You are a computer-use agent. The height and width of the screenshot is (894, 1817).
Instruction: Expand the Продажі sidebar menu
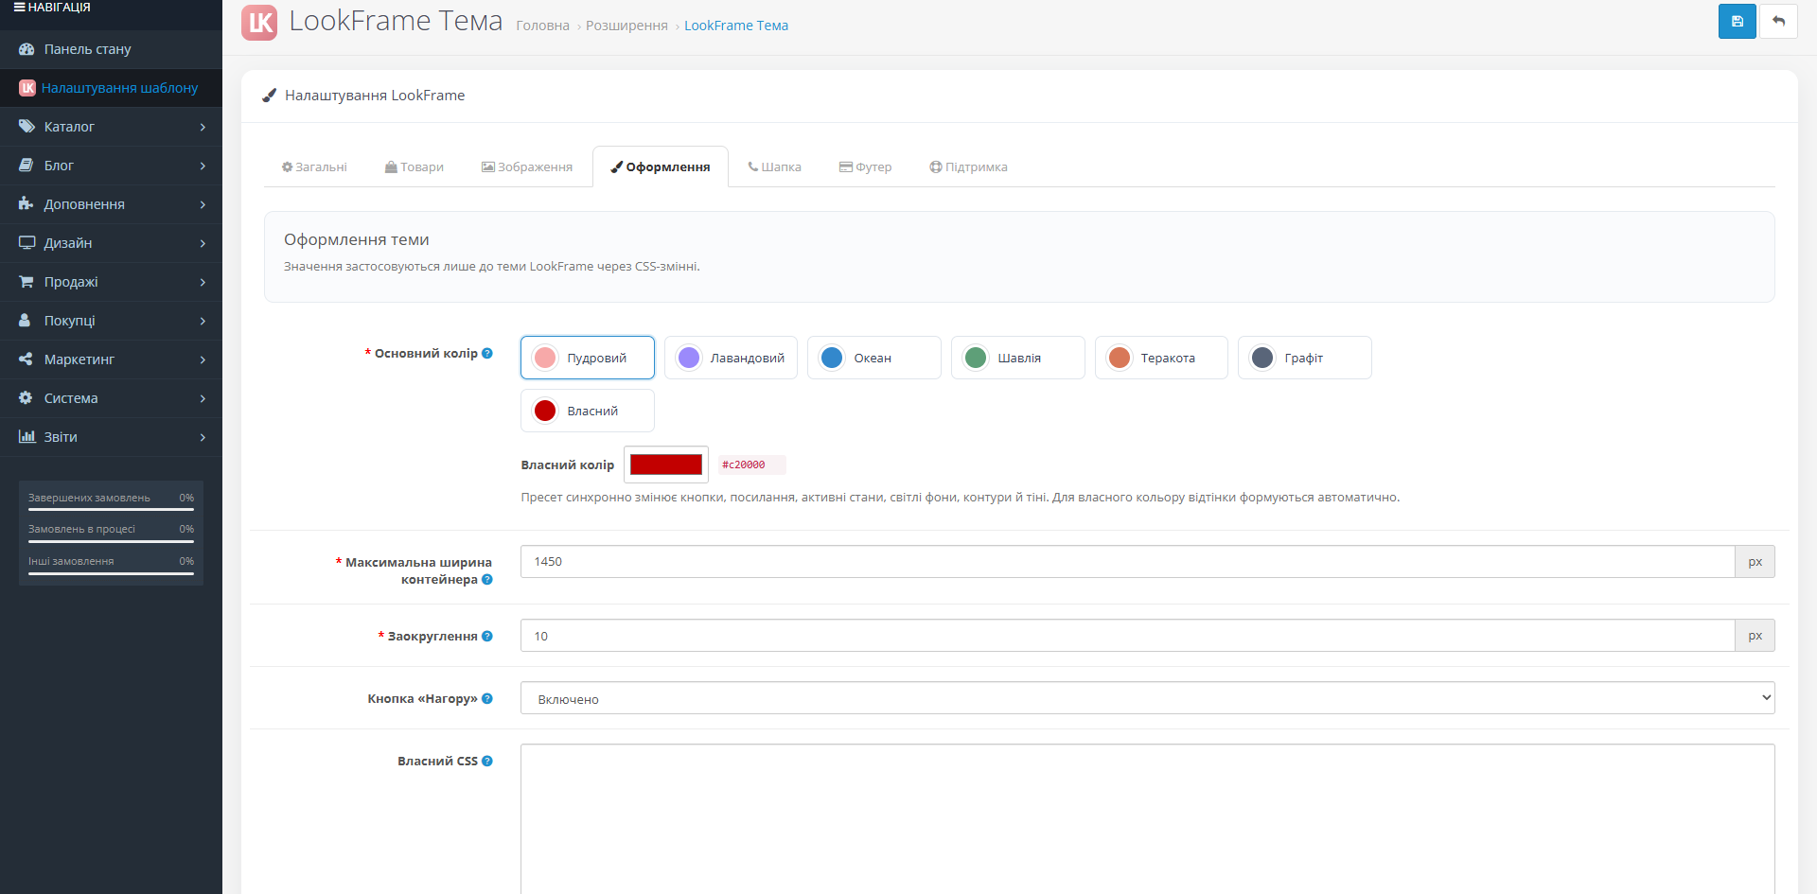(111, 281)
